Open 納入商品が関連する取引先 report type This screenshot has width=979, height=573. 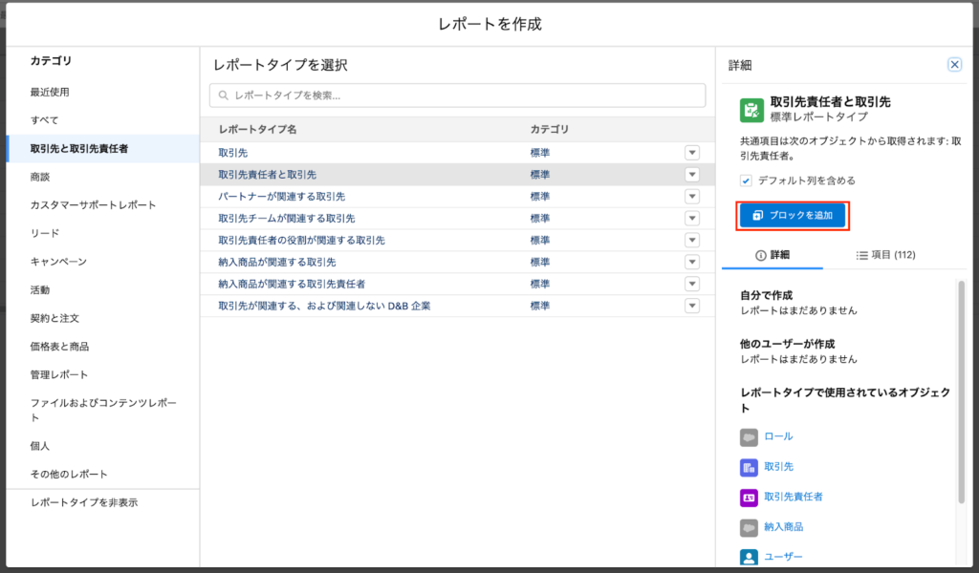277,262
